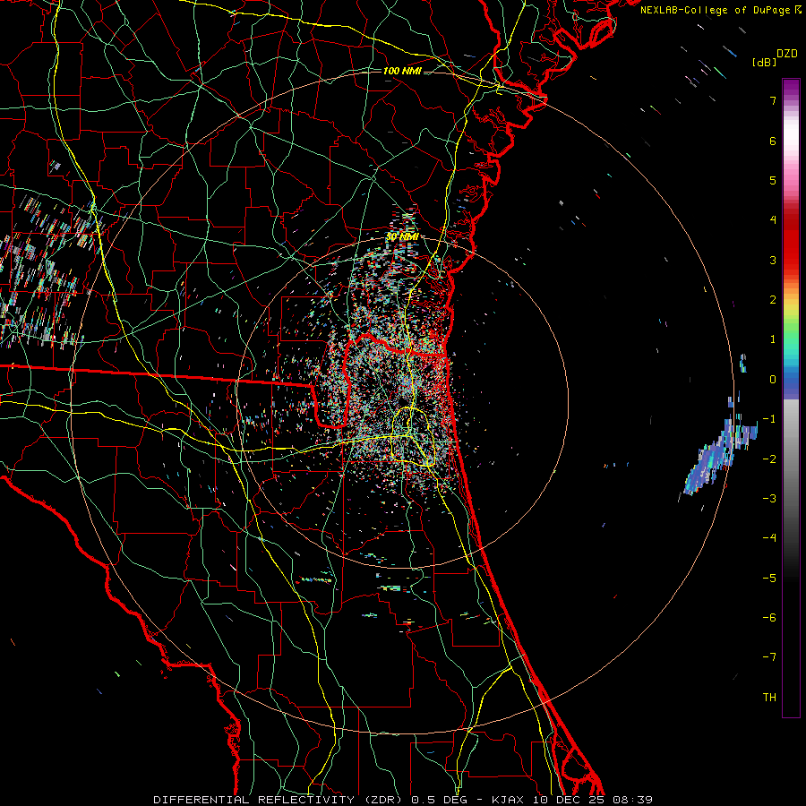Select the -3 value on the scale

click(x=769, y=499)
